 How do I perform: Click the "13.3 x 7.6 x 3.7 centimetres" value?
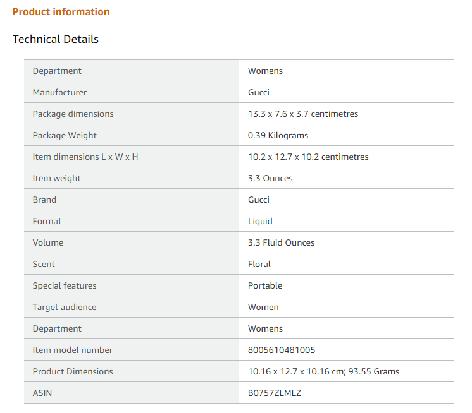pos(303,114)
